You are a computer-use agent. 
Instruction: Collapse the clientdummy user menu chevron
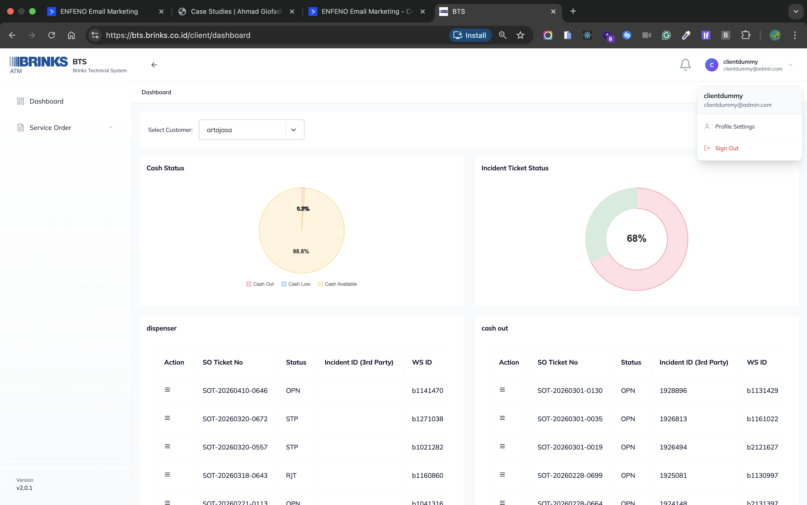tap(790, 65)
